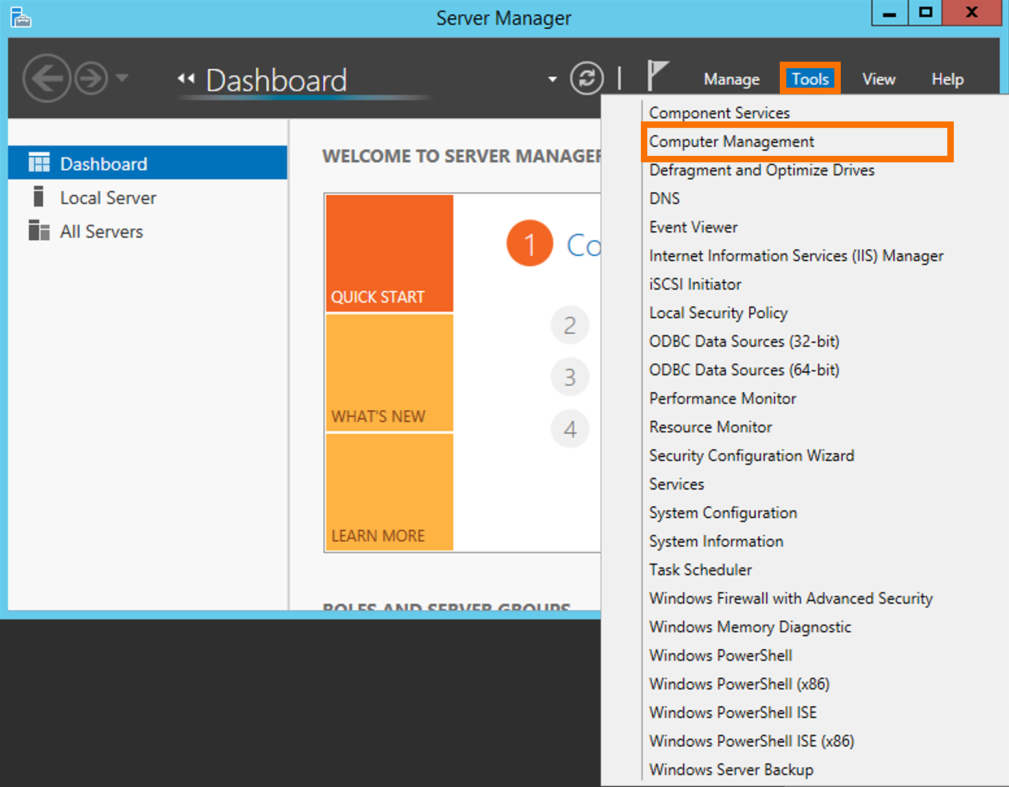Launch Event Viewer
This screenshot has height=787, width=1009.
(x=693, y=227)
